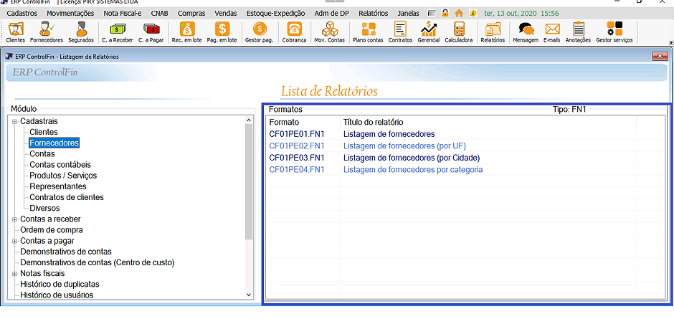Viewport: 674px width, 319px height.
Task: Open the Fornecedores toolbar icon
Action: 47,33
